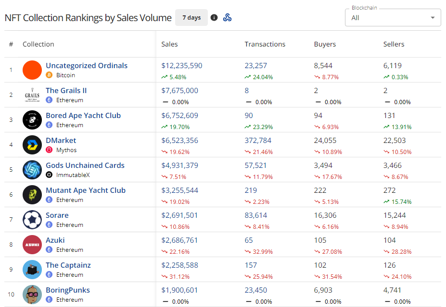Click the BoringPunks avatar logo

(x=32, y=295)
